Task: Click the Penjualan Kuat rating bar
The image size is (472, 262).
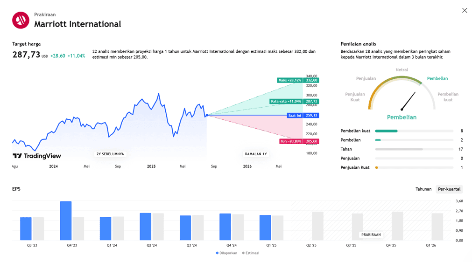Action: [414, 167]
